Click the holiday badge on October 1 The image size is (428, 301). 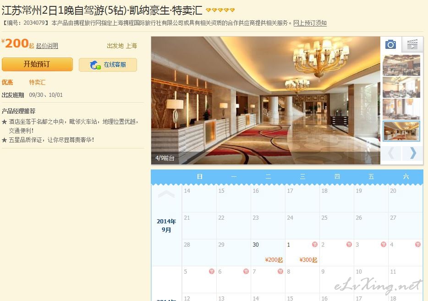[x=315, y=244]
